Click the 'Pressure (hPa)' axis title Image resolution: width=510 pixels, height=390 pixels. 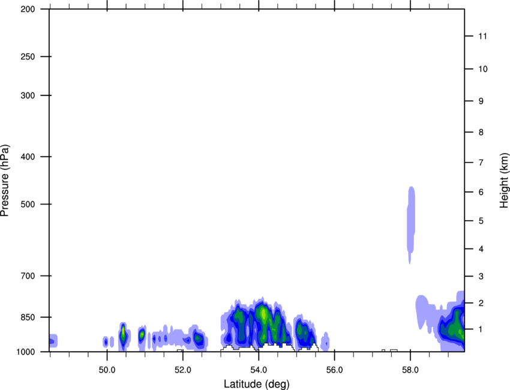pos(5,181)
